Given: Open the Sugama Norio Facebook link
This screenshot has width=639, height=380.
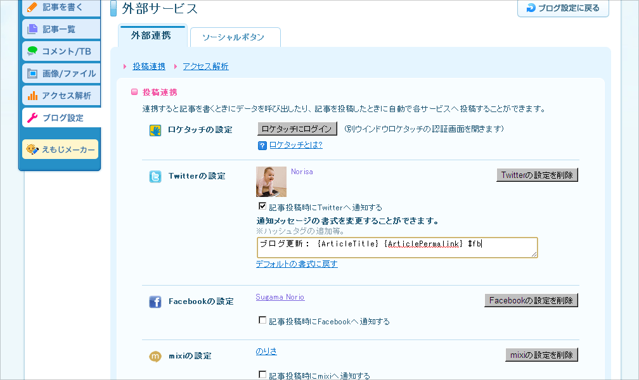Looking at the screenshot, I should [280, 297].
